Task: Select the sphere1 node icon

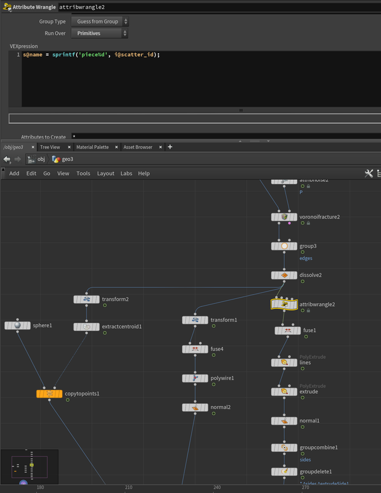Action: click(18, 325)
